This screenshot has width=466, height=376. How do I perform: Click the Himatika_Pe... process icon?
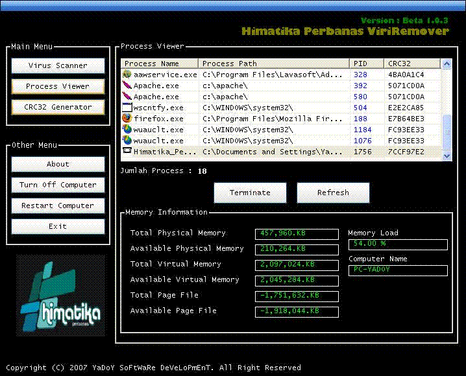coord(127,152)
